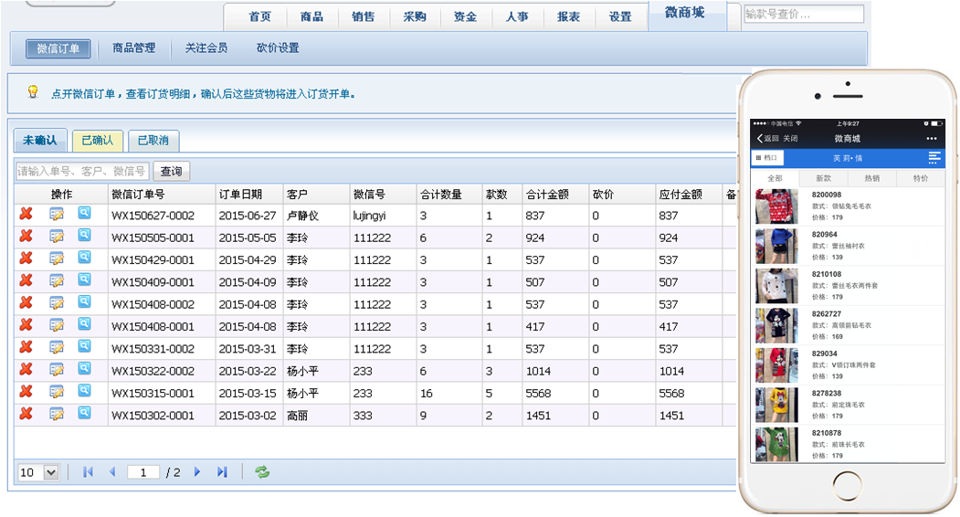Viewport: 960px width, 517px height.
Task: Go to next page of orders
Action: tap(197, 472)
